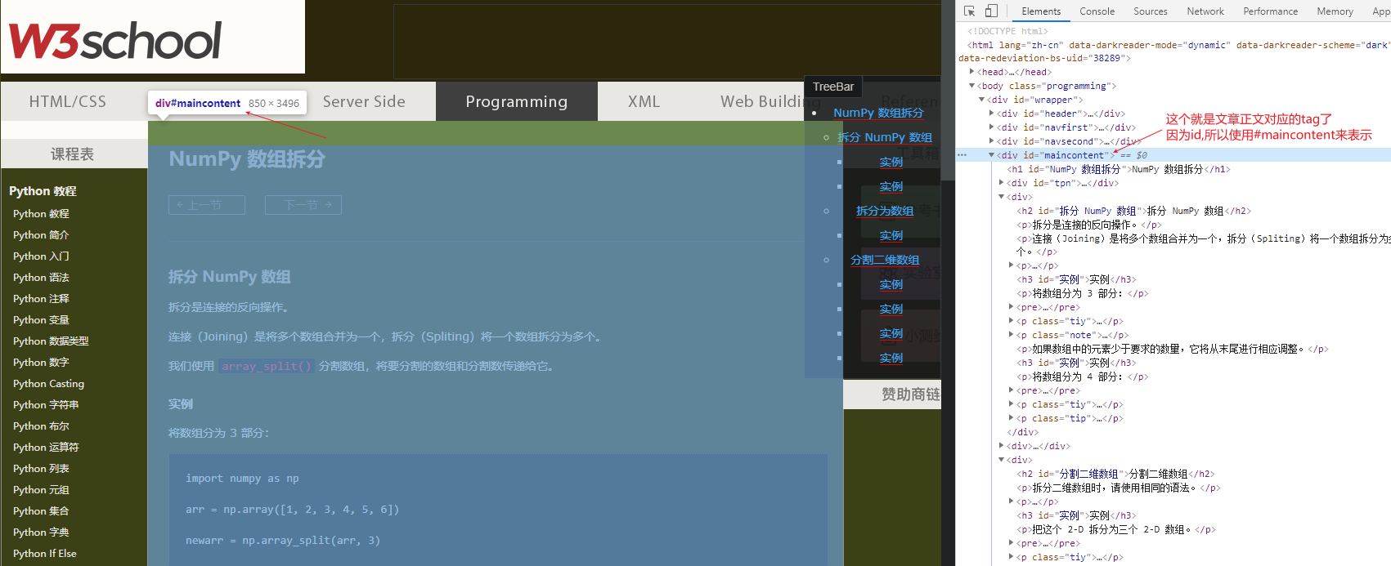Select the h1 id="NumPy 数组拆分" row

tap(1173, 169)
